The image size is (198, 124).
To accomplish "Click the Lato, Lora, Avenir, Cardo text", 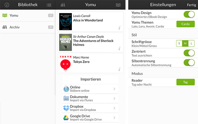I will click(x=148, y=26).
